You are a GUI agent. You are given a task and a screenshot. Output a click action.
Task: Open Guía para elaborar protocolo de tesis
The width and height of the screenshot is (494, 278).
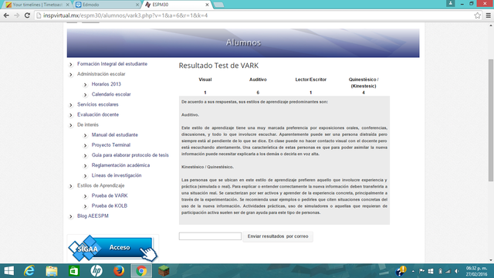[130, 155]
